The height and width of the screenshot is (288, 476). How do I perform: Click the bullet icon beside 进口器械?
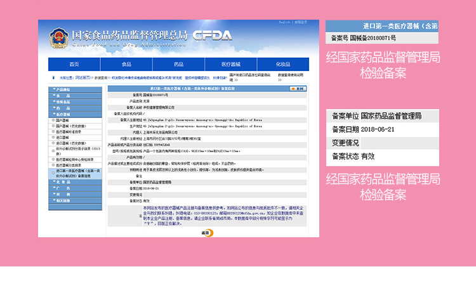[x=53, y=137]
